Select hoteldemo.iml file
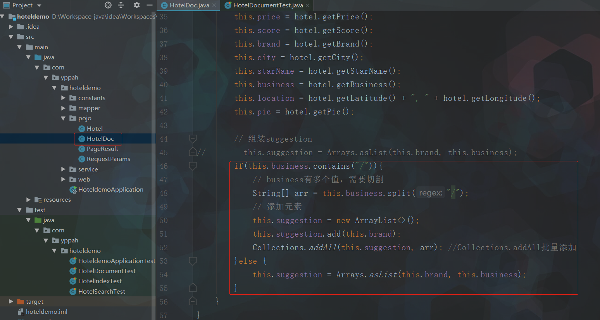 pyautogui.click(x=47, y=312)
